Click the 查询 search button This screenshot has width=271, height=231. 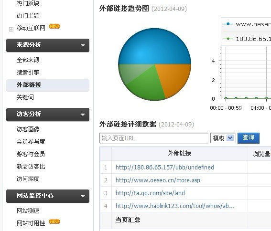(x=249, y=138)
